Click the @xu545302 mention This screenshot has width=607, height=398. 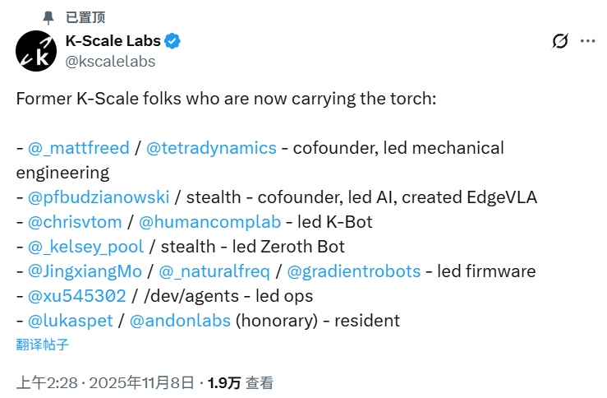76,296
